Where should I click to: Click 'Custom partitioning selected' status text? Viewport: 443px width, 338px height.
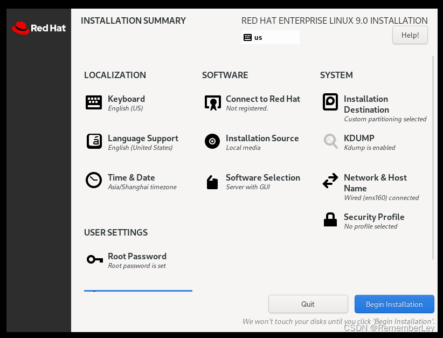tap(385, 119)
